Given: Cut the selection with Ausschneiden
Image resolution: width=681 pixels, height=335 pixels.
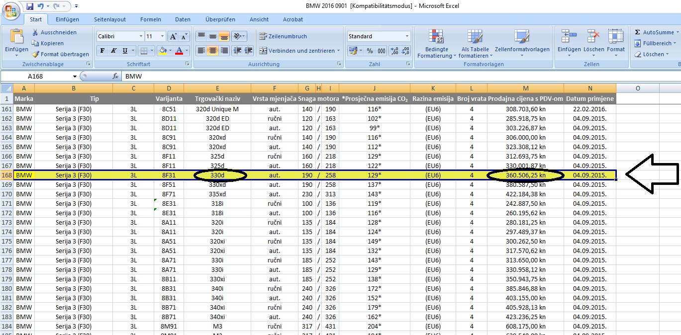Looking at the screenshot, I should [x=54, y=32].
